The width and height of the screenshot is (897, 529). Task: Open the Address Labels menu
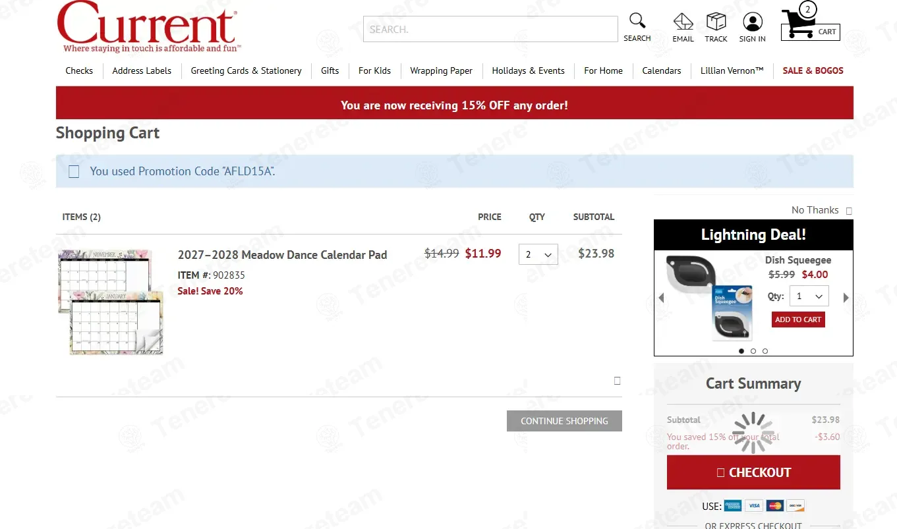tap(142, 70)
